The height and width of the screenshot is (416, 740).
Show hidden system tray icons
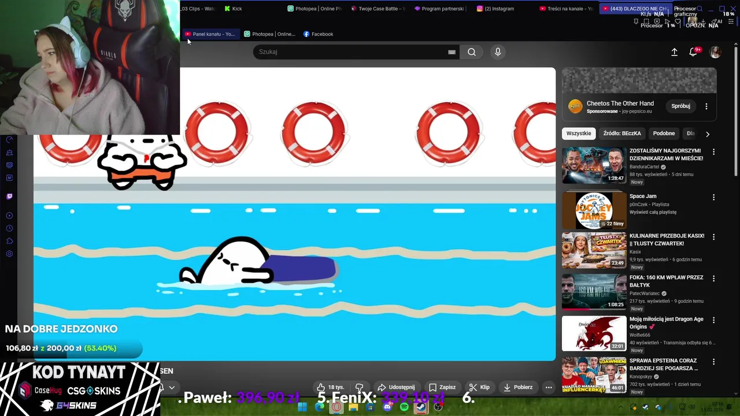tap(622, 407)
